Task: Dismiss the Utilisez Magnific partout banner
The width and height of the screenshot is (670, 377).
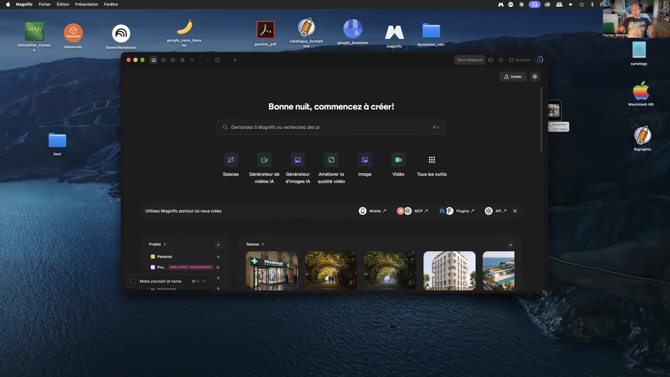Action: tap(515, 211)
